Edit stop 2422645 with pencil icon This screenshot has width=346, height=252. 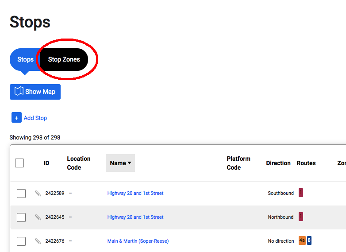(x=38, y=217)
